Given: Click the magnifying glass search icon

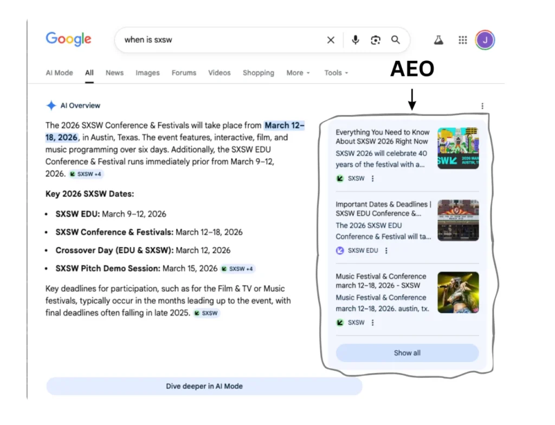Looking at the screenshot, I should [396, 40].
